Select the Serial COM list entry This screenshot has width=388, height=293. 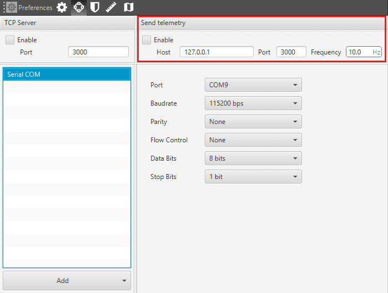[67, 75]
